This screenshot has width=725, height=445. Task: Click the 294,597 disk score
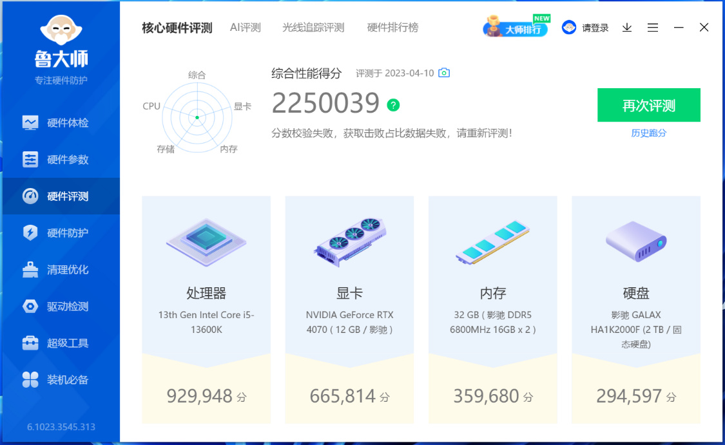629,396
